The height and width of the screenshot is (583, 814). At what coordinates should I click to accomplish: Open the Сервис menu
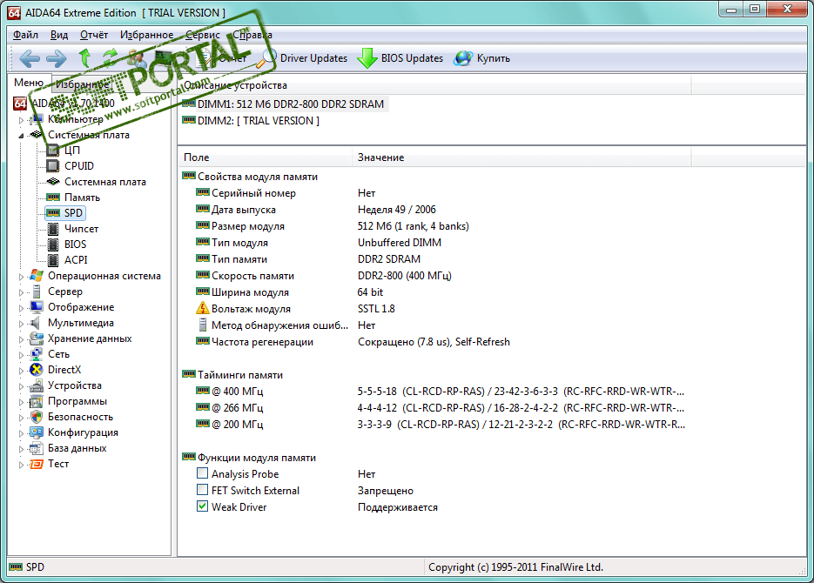(x=203, y=35)
